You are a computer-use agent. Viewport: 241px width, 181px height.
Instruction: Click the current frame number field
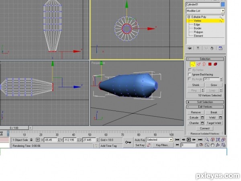(x=188, y=145)
